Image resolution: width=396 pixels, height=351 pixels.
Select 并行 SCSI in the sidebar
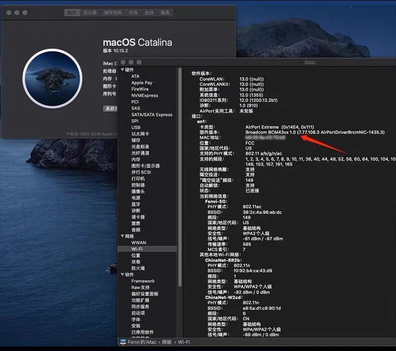click(x=141, y=172)
